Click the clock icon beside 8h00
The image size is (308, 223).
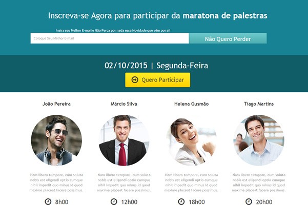[48, 201]
